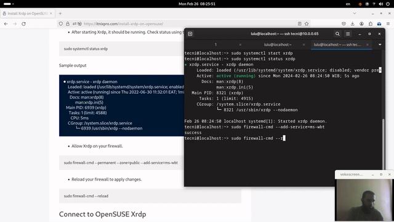The width and height of the screenshot is (394, 222).
Task: Expand the terminal tab list dropdown
Action: [x=380, y=44]
